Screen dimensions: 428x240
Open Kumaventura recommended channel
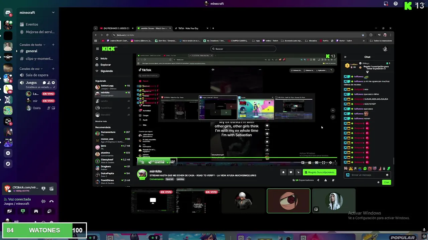(x=113, y=133)
